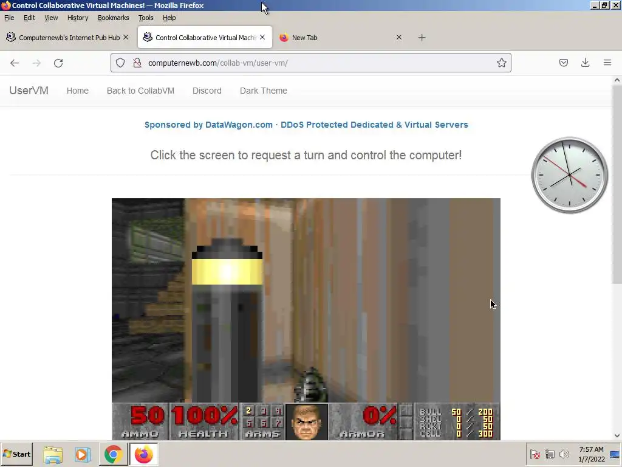Open the volume speaker tray icon
622x467 pixels.
(x=564, y=454)
